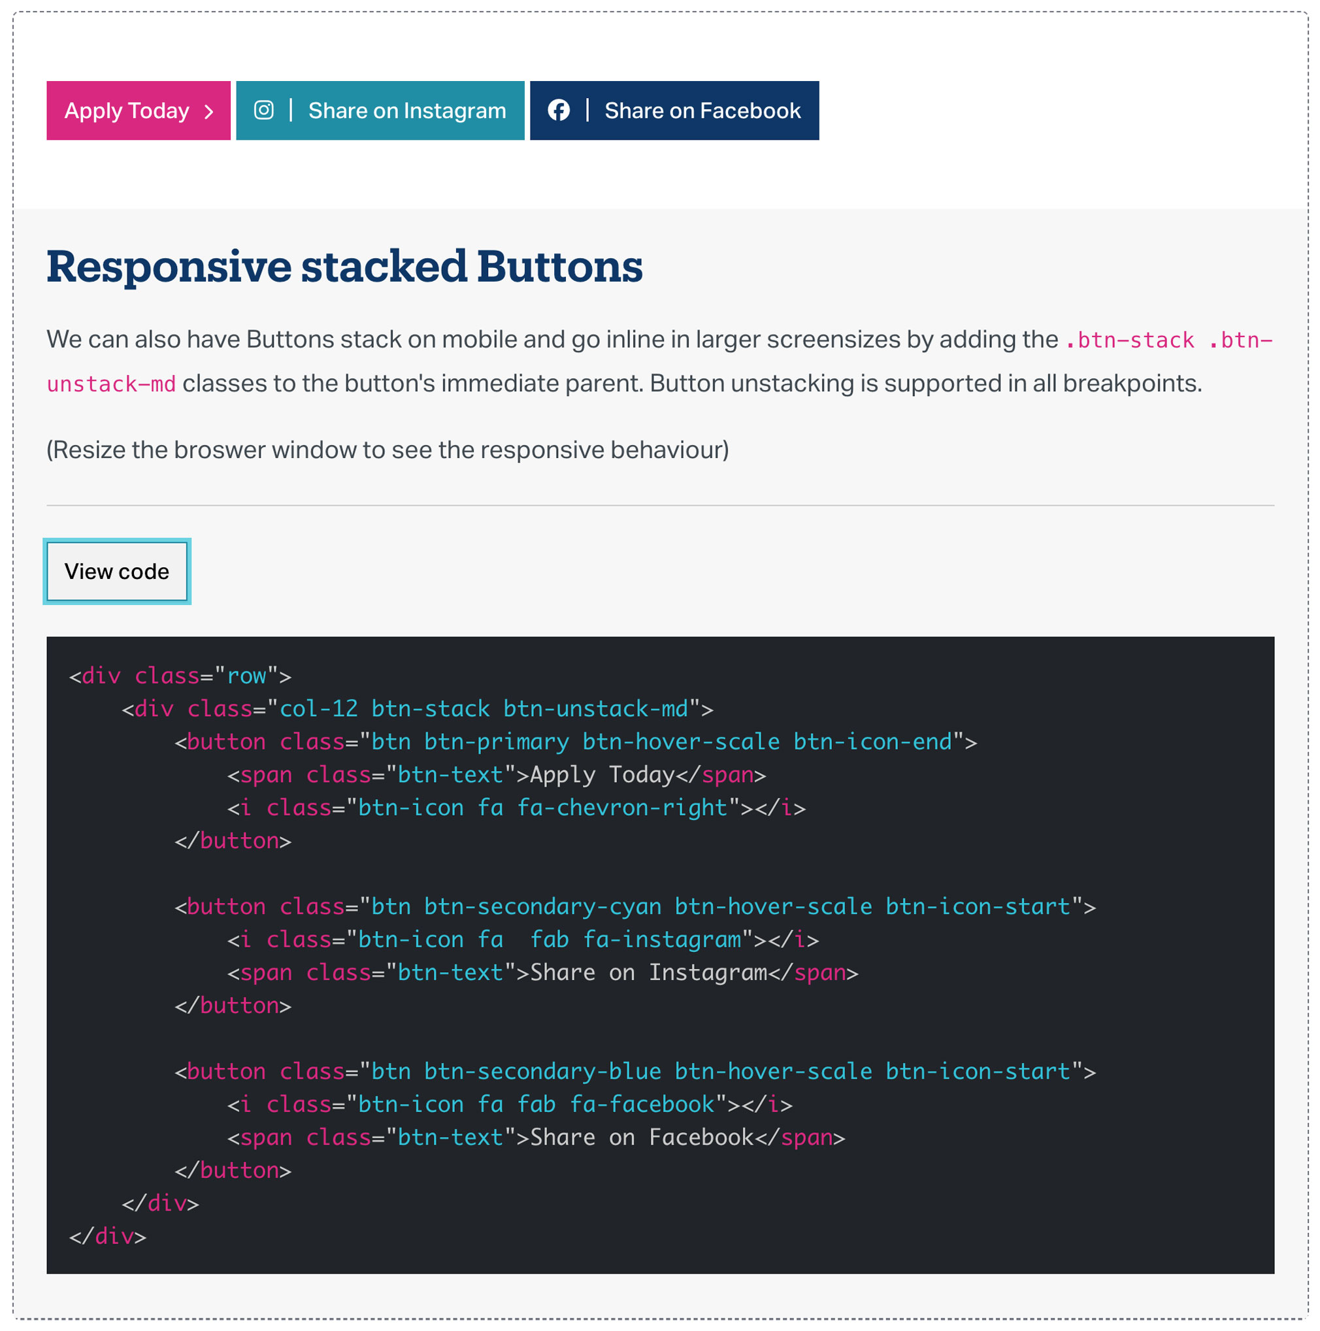This screenshot has width=1320, height=1331.
Task: Toggle the View code button
Action: click(117, 571)
